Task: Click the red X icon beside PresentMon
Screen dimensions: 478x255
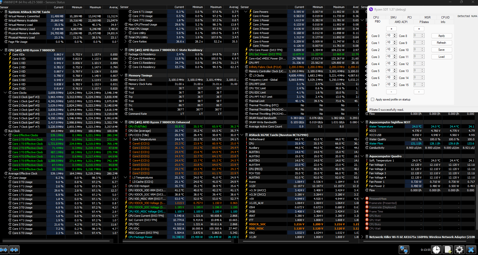Action: tap(367, 199)
